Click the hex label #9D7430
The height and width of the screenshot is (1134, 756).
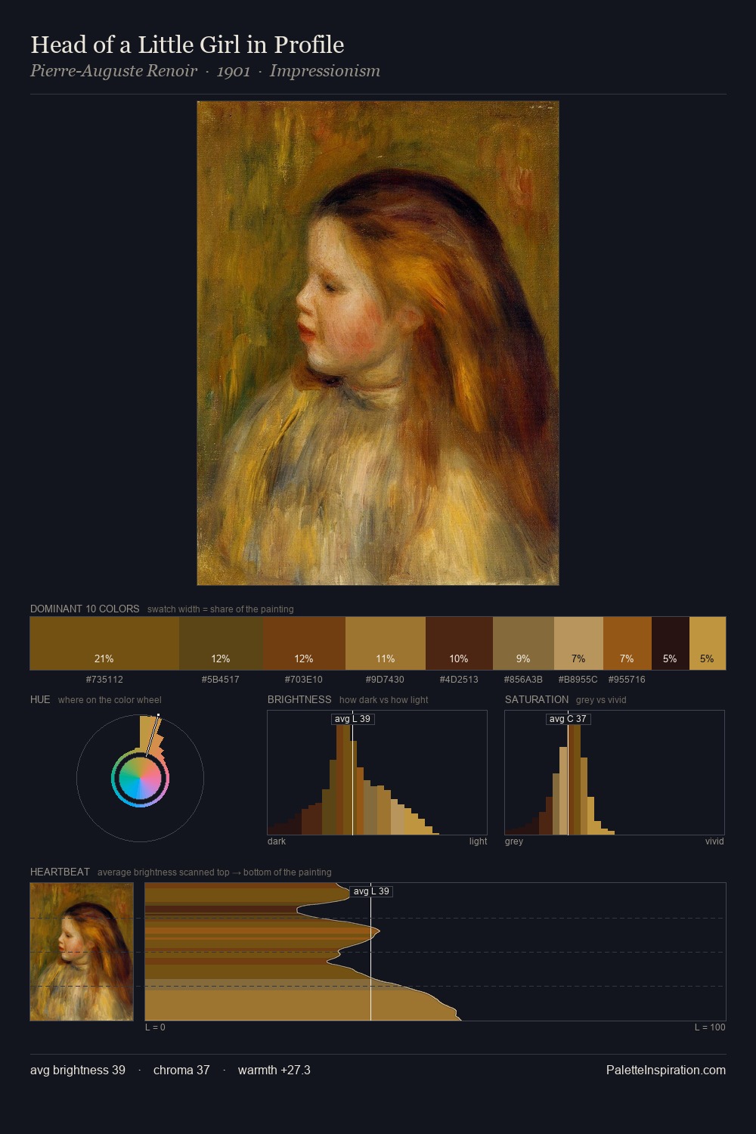click(x=386, y=680)
